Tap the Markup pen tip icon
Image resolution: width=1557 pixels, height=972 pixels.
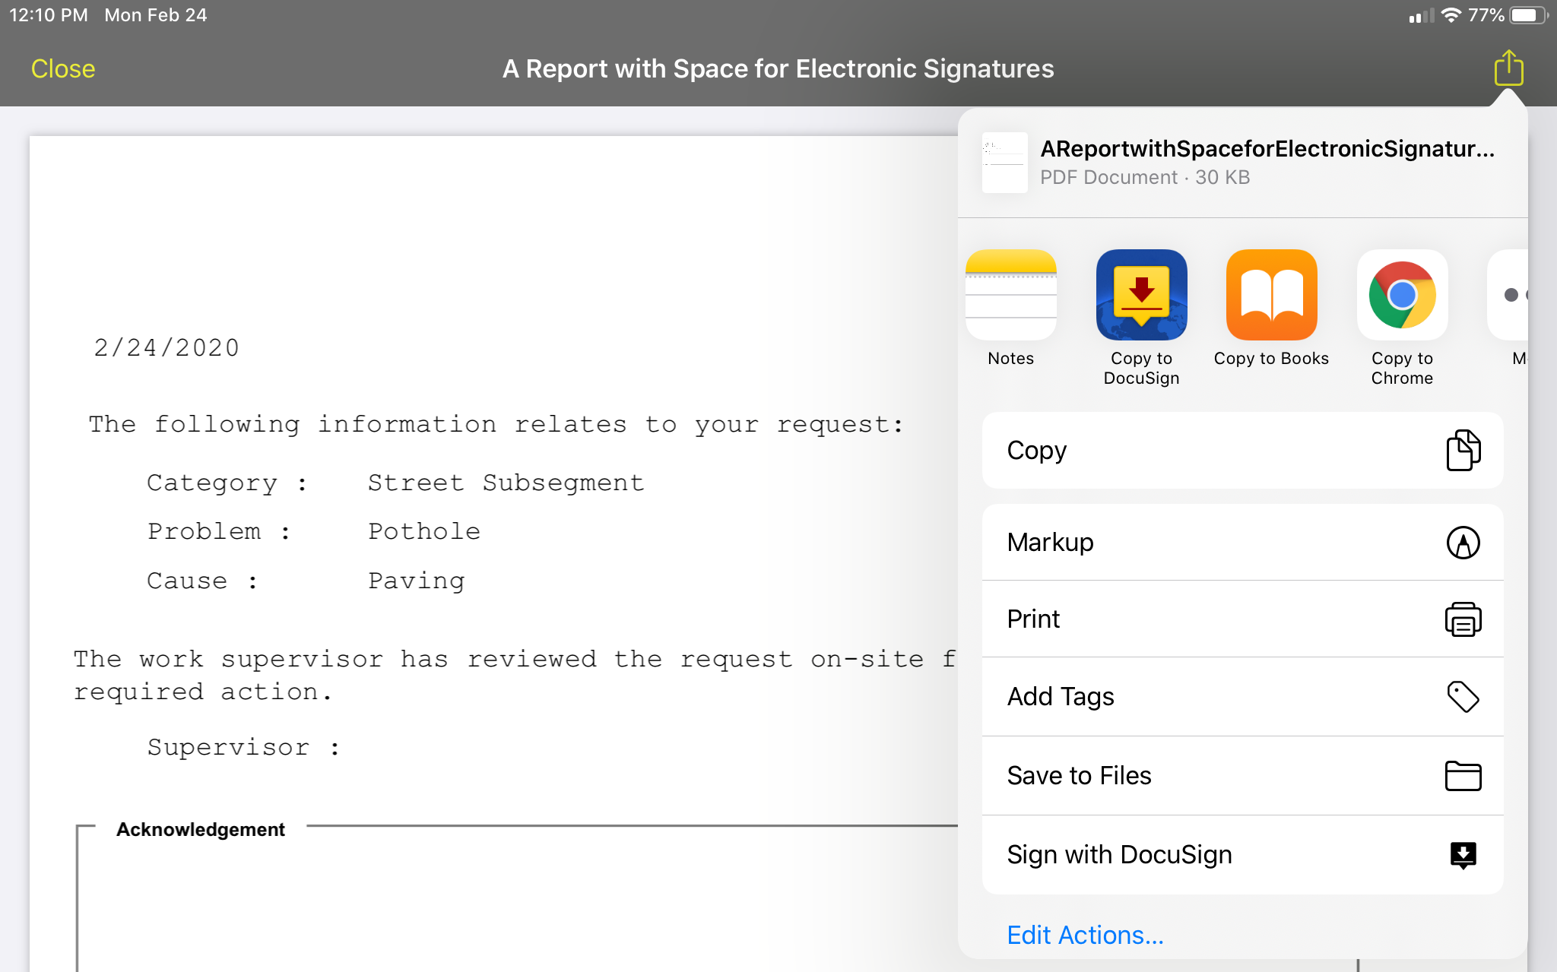tap(1463, 543)
